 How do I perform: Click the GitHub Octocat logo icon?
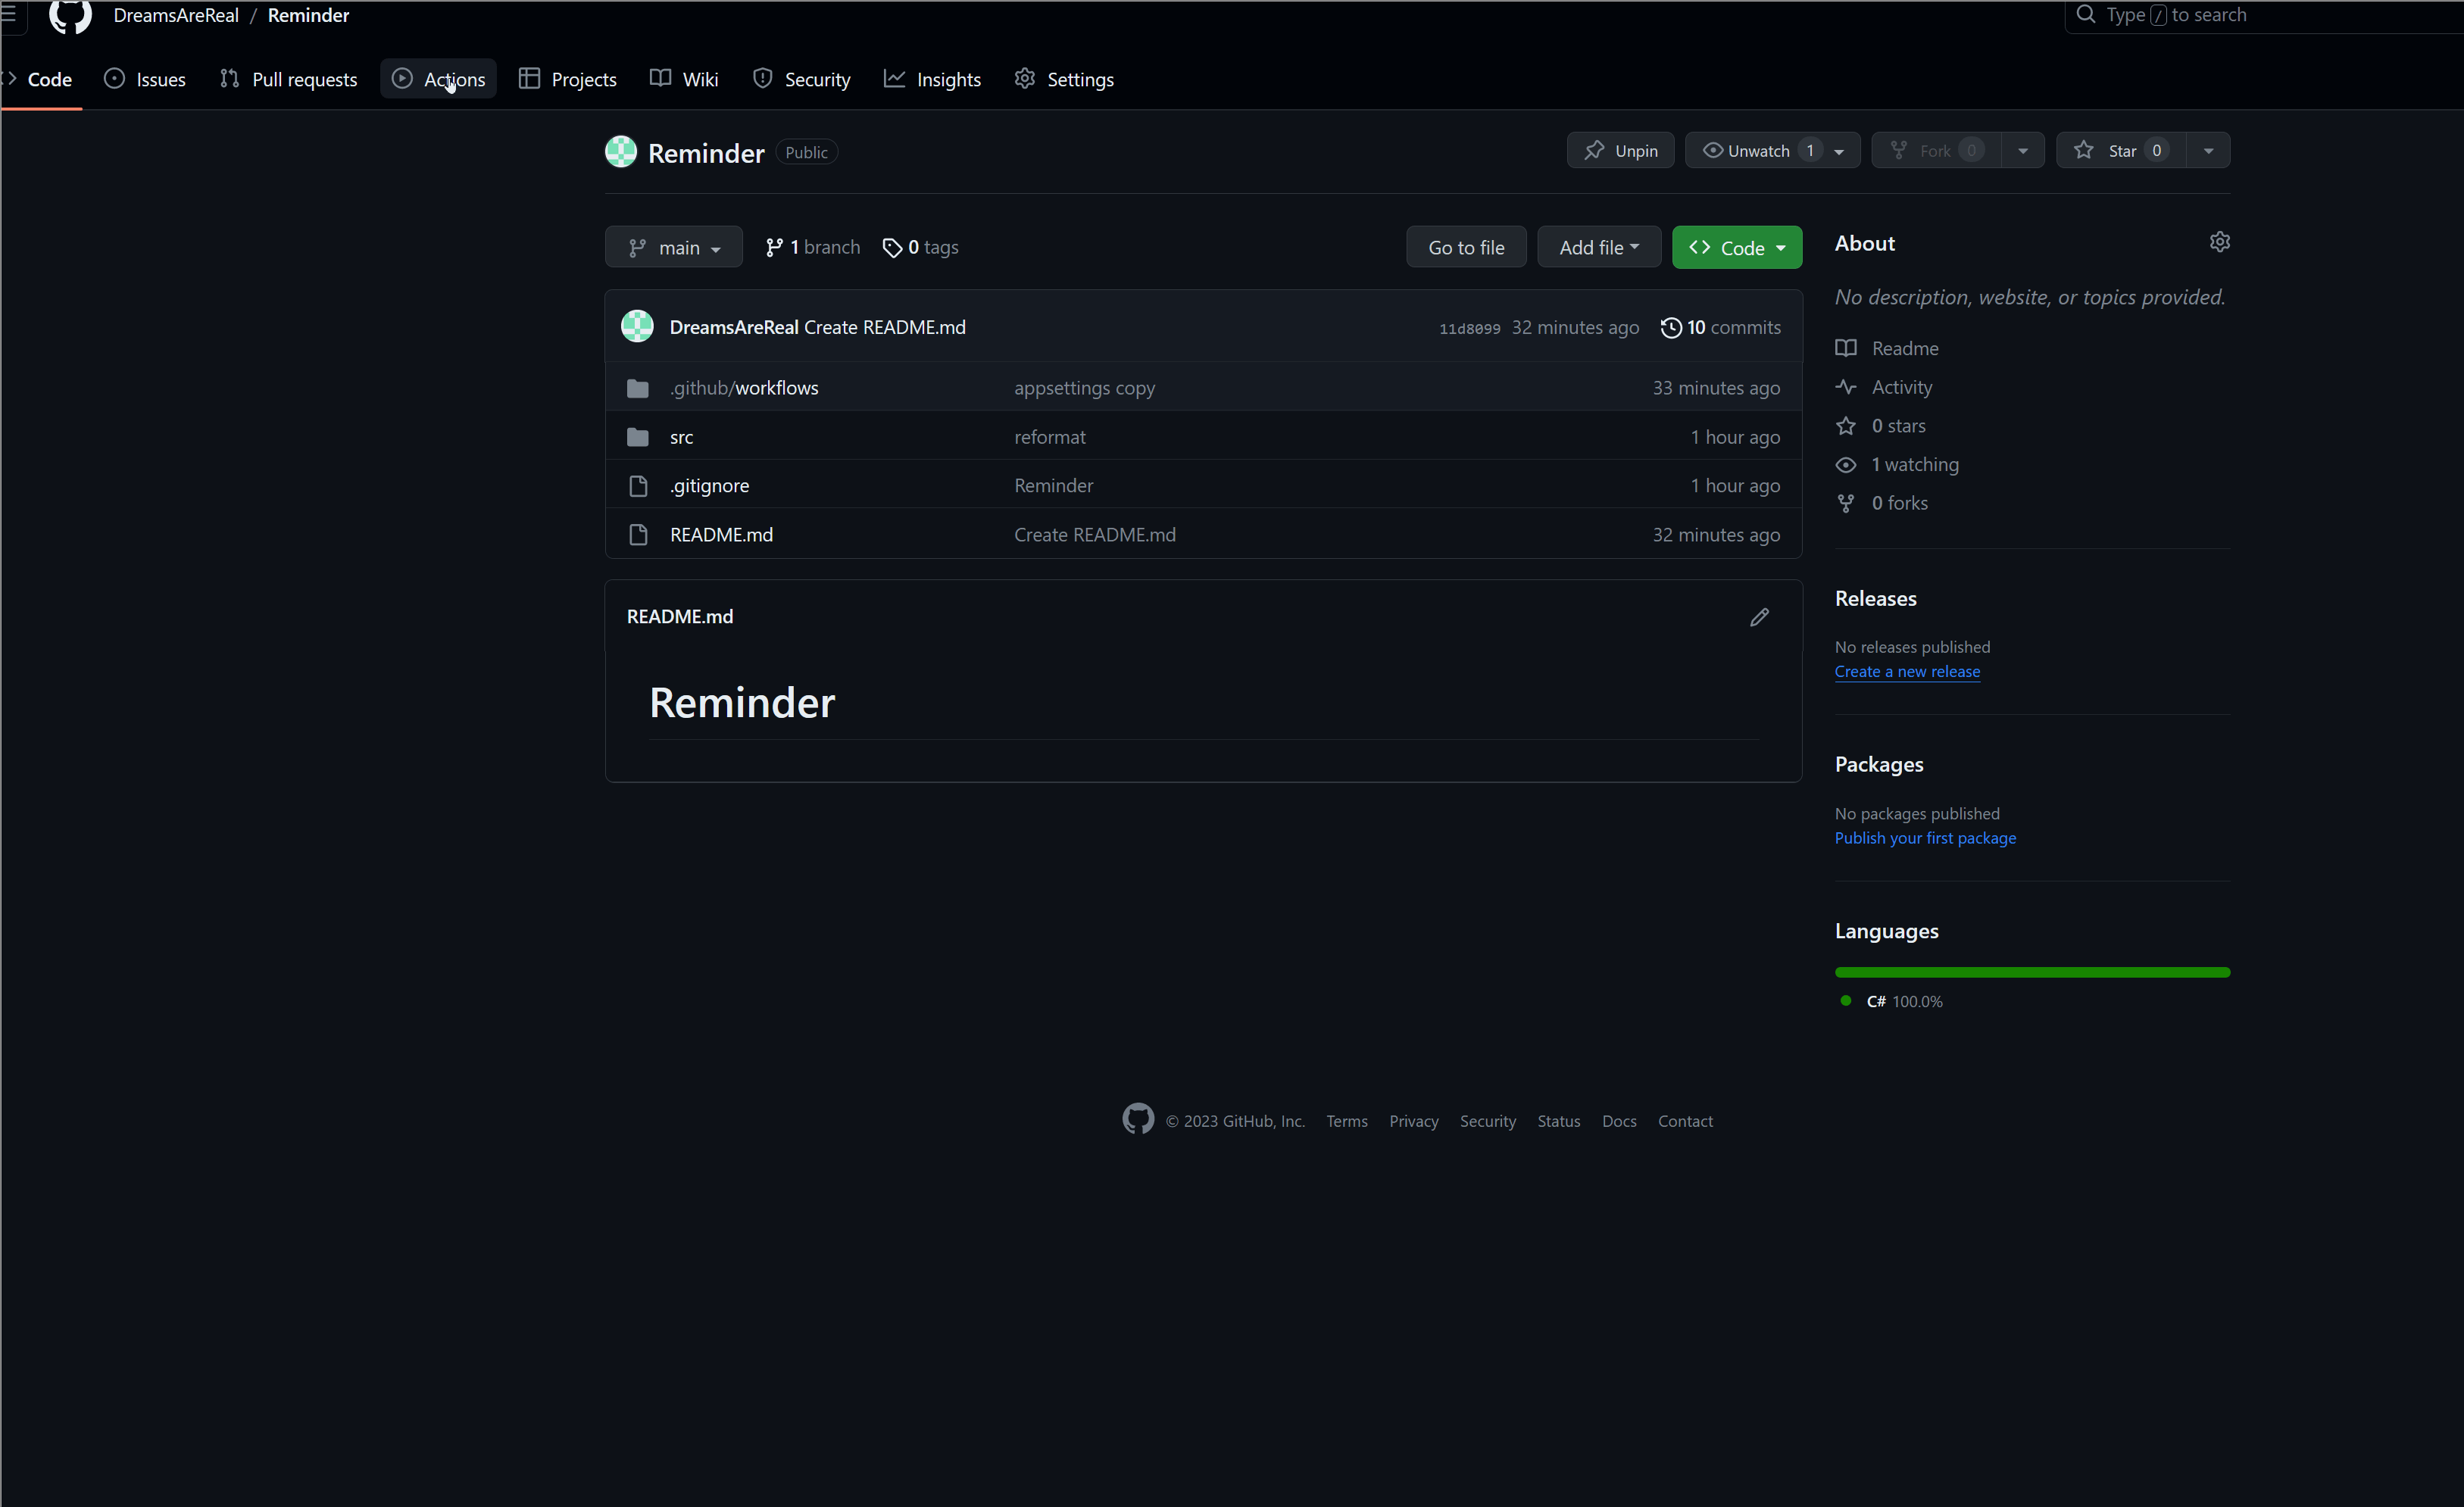(x=70, y=14)
